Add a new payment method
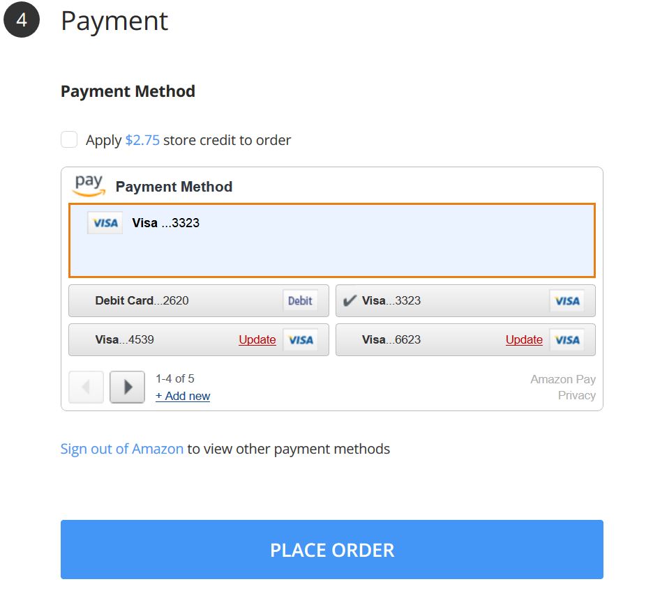Screen dimensions: 653x607 coord(183,396)
